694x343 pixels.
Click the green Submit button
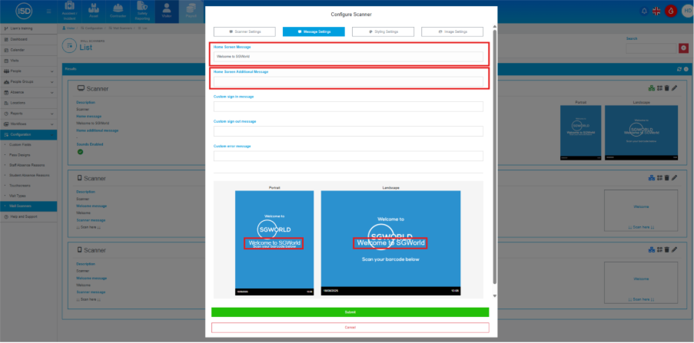point(350,312)
